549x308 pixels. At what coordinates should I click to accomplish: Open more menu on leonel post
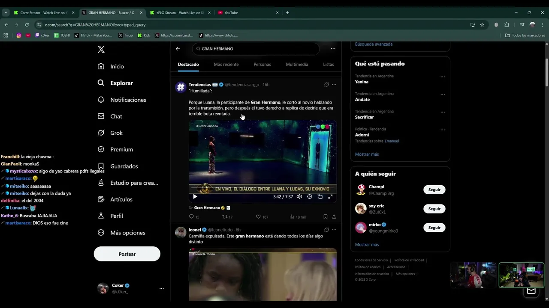334,230
